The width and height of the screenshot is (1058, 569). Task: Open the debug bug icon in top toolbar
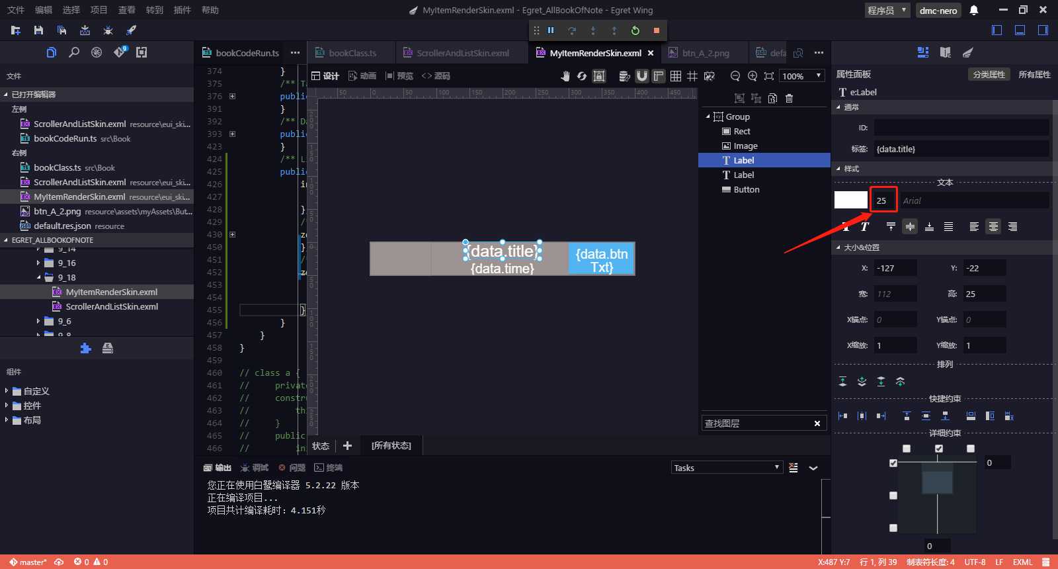(x=108, y=30)
